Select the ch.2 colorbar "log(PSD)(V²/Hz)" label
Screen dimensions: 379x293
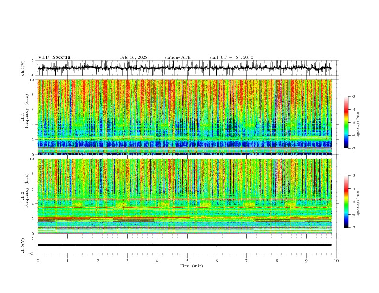(358, 203)
